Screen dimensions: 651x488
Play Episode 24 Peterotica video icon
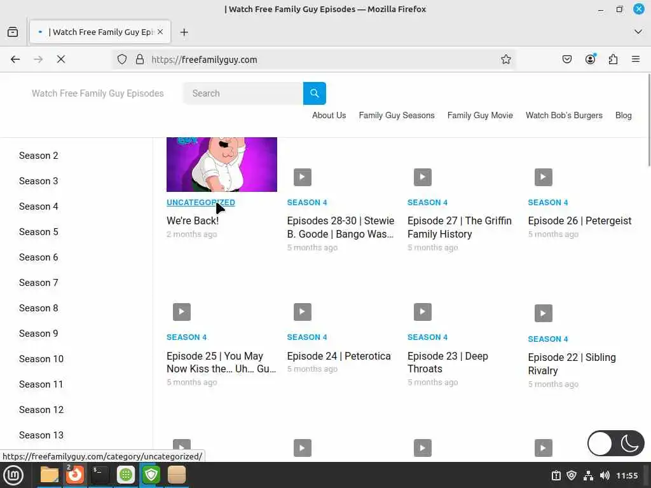click(x=302, y=312)
